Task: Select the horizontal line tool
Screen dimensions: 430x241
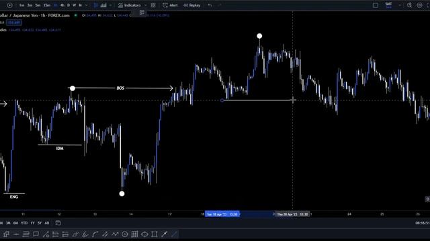Action: coord(16,234)
